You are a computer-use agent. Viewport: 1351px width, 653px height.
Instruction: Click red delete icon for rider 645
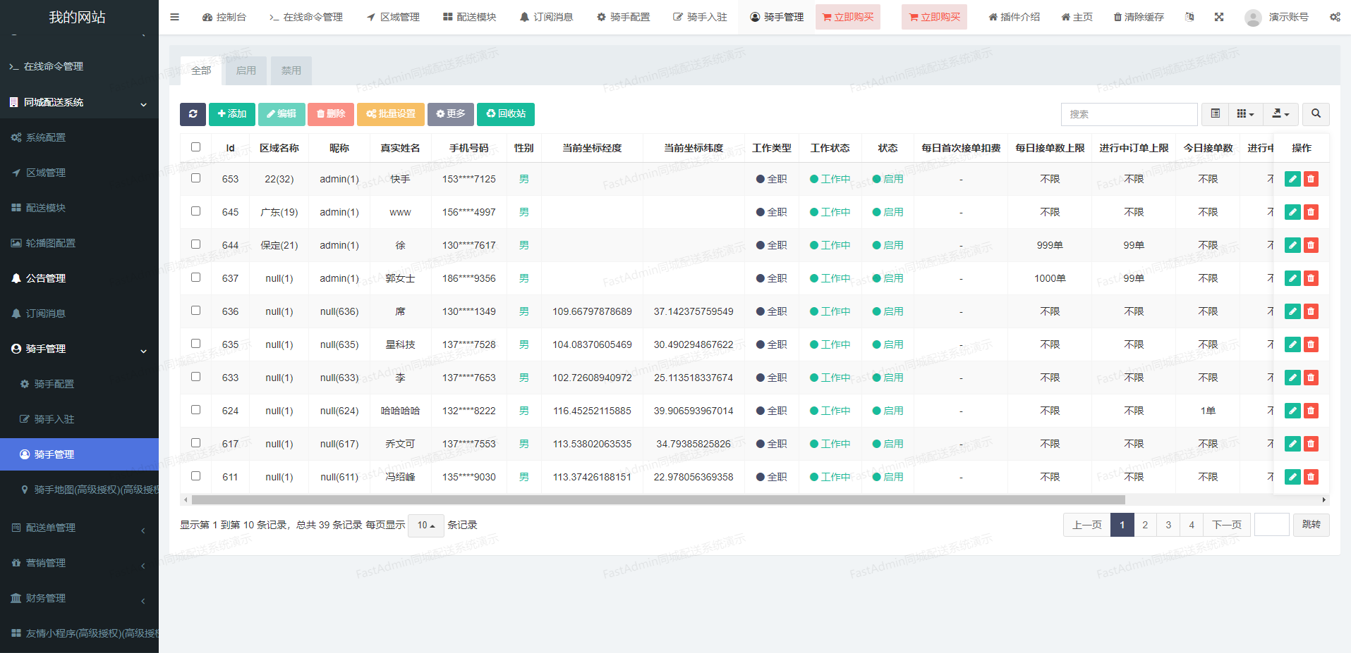(x=1311, y=212)
